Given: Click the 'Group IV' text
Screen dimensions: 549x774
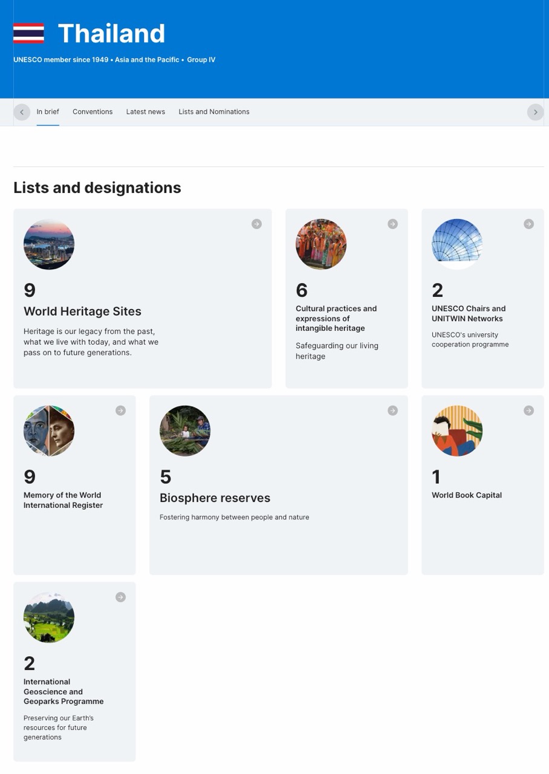Looking at the screenshot, I should click(201, 60).
